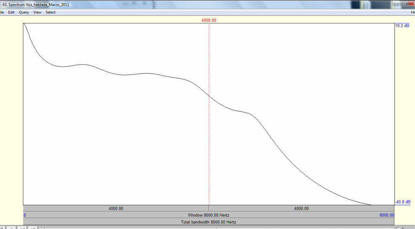Open the Select menu

click(x=51, y=12)
